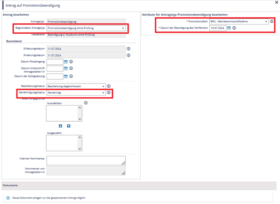
Task: Open calendar picker for Datum Posteingang
Action: pyautogui.click(x=65, y=62)
